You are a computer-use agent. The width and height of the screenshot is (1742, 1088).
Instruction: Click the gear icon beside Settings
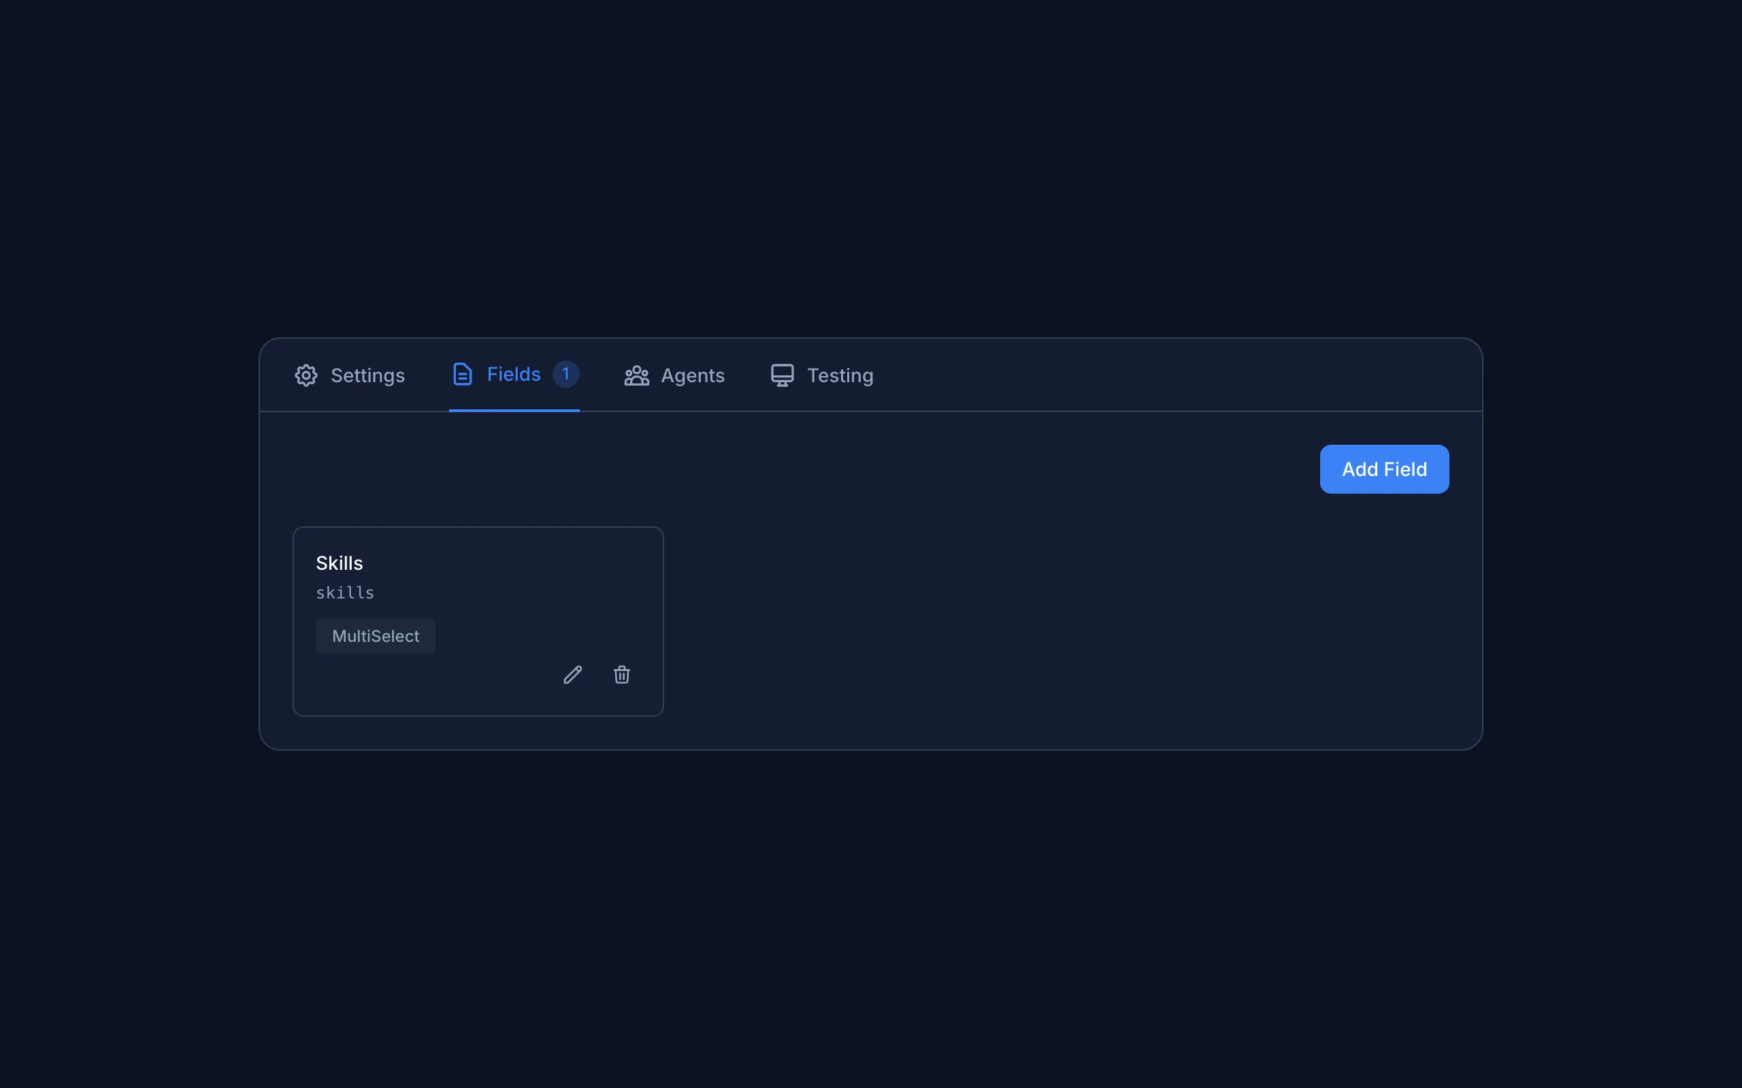pos(306,375)
